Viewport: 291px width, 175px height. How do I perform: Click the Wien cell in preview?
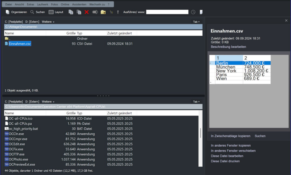[x=229, y=79]
